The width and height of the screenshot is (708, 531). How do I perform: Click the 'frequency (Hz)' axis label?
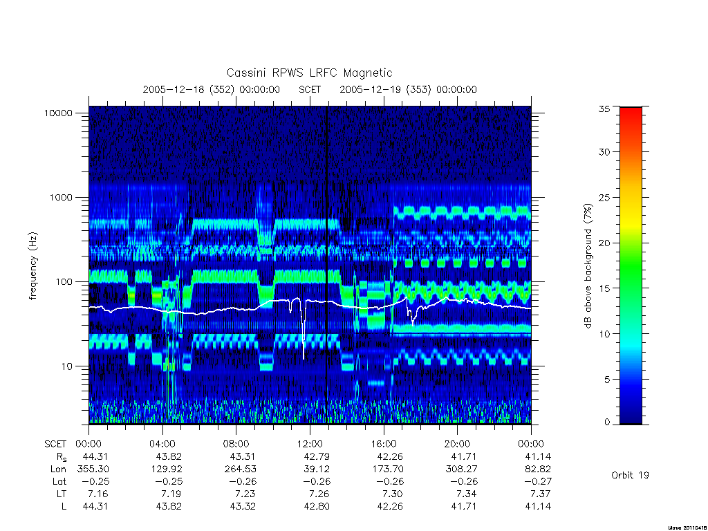[x=32, y=266]
